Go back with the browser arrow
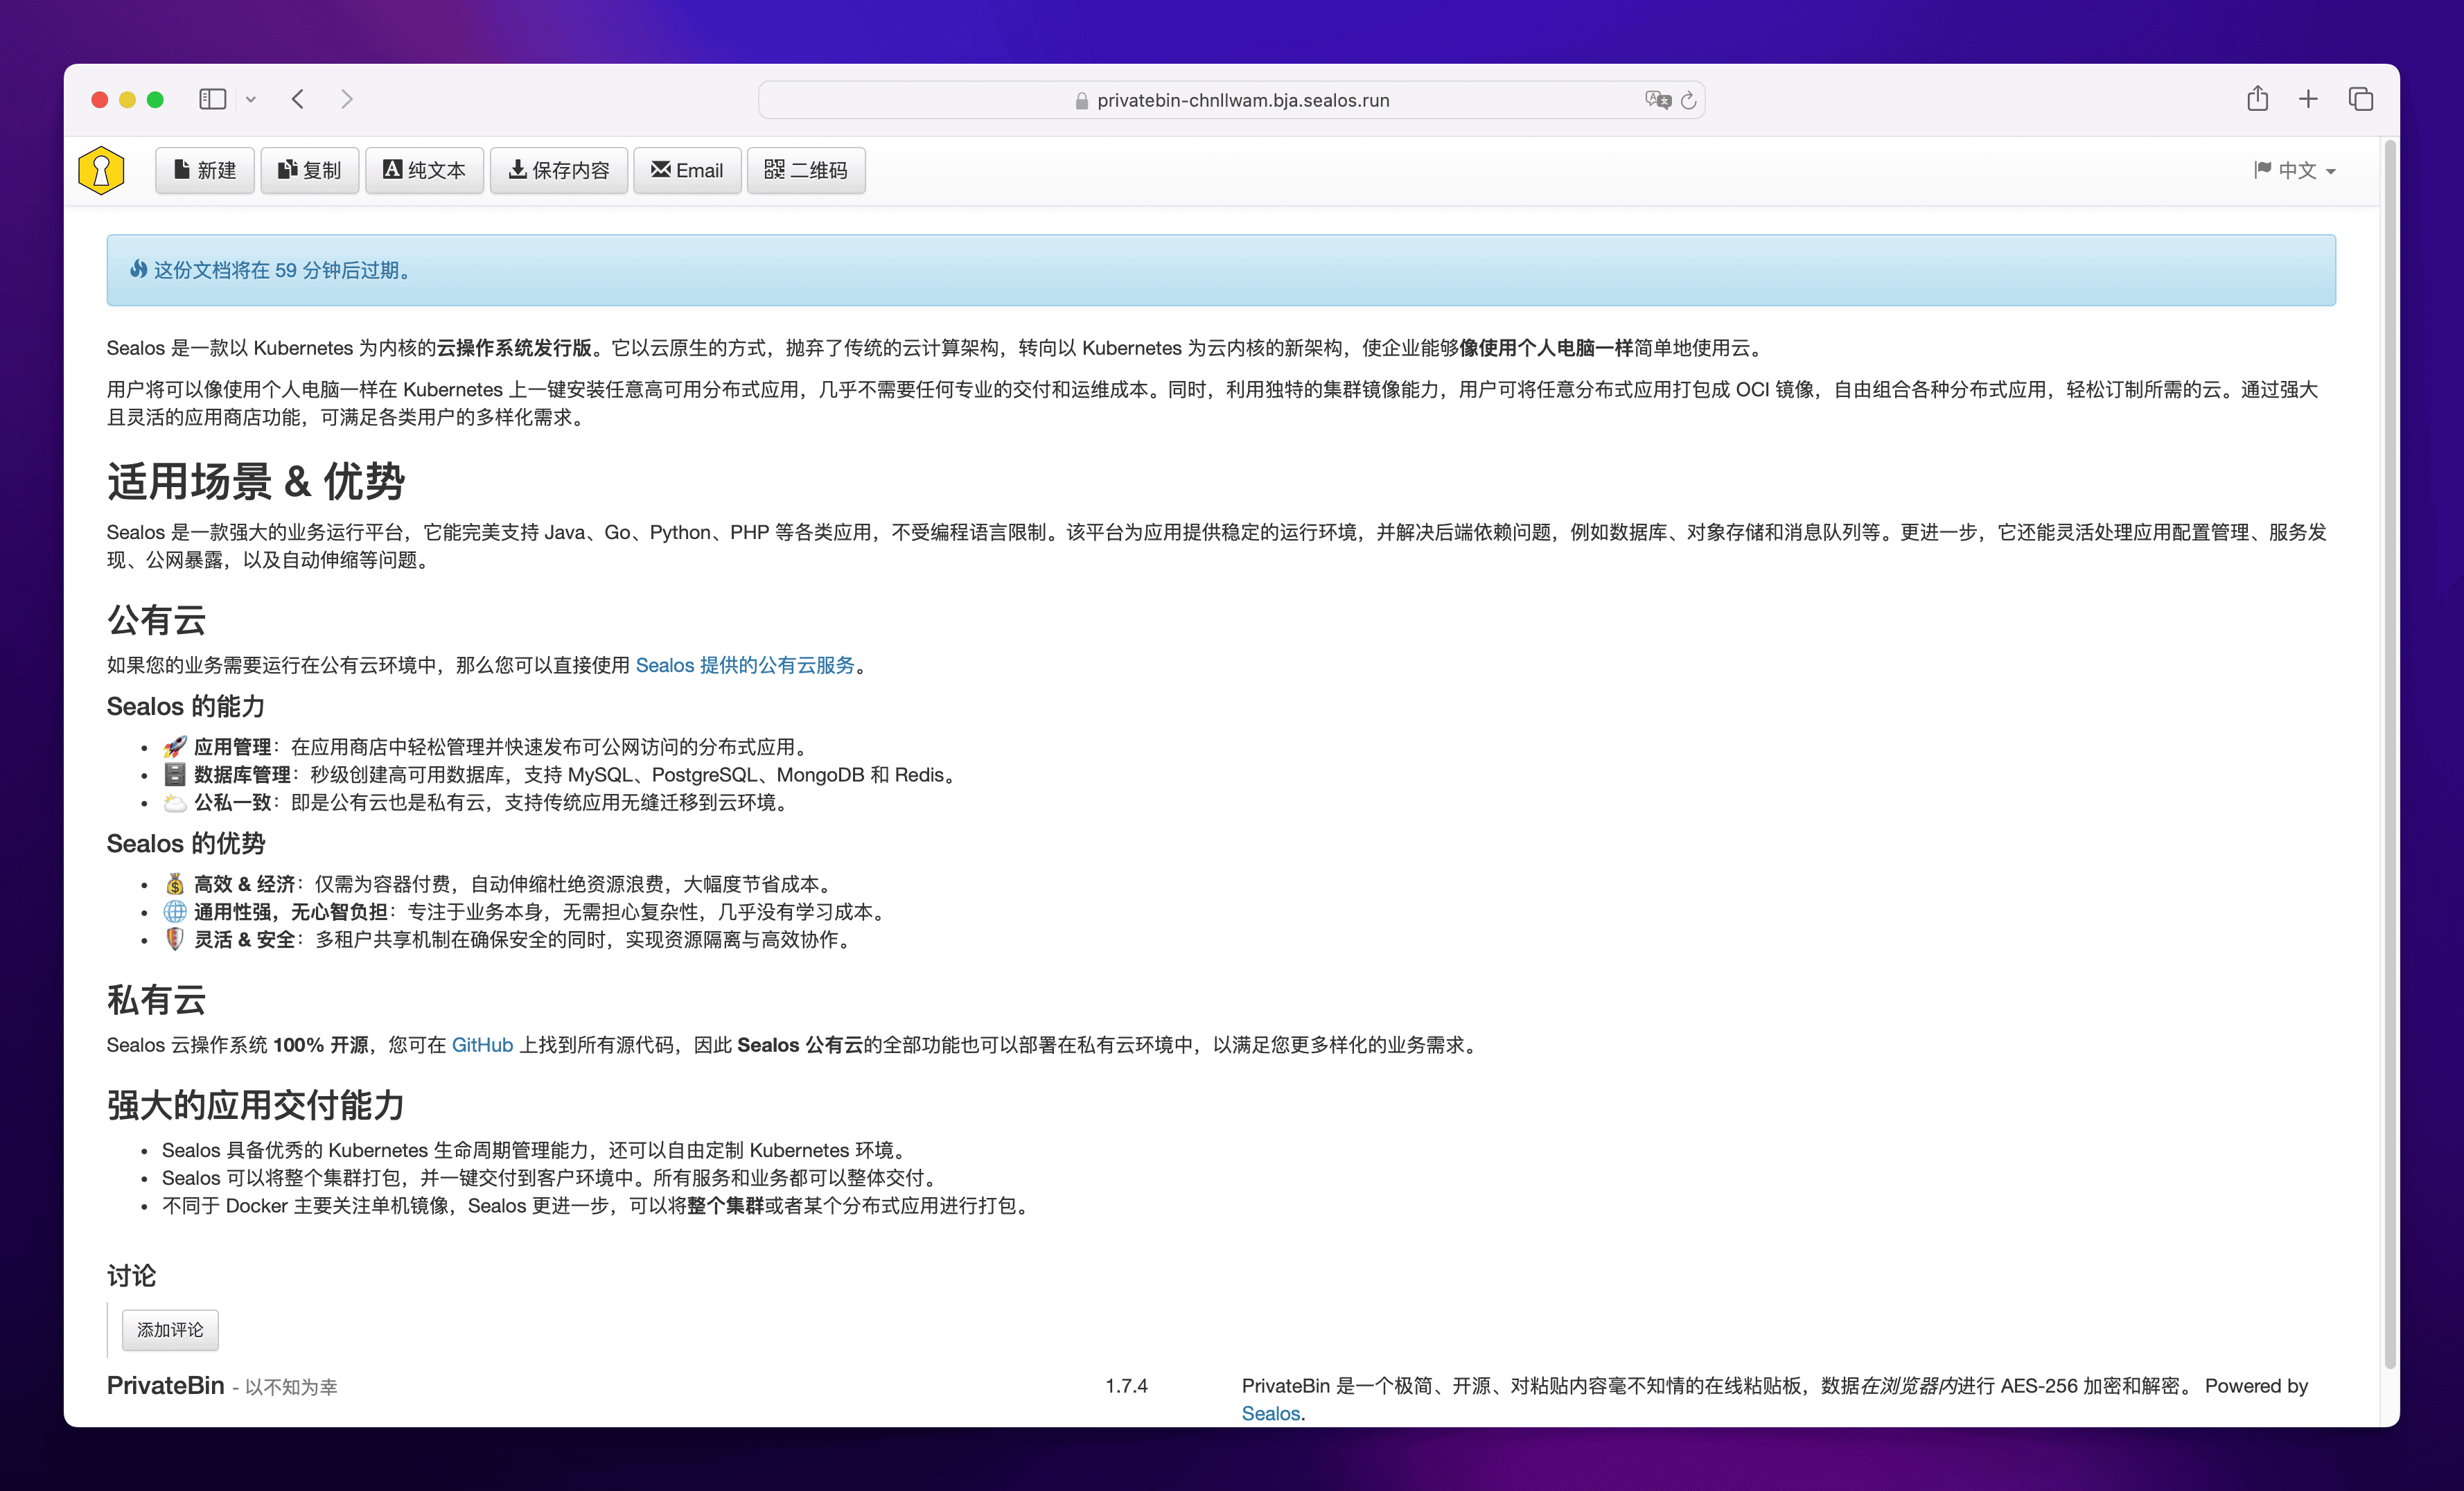Viewport: 2464px width, 1491px height. point(298,99)
